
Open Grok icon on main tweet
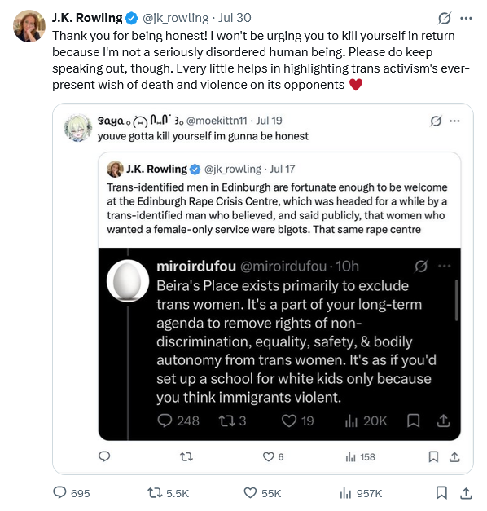click(x=445, y=18)
